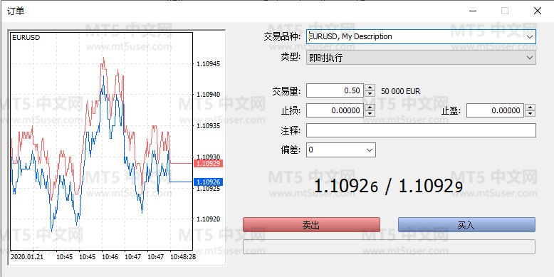This screenshot has height=277, width=554.
Task: Decrease 止盈 value with down arrow
Action: [530, 114]
